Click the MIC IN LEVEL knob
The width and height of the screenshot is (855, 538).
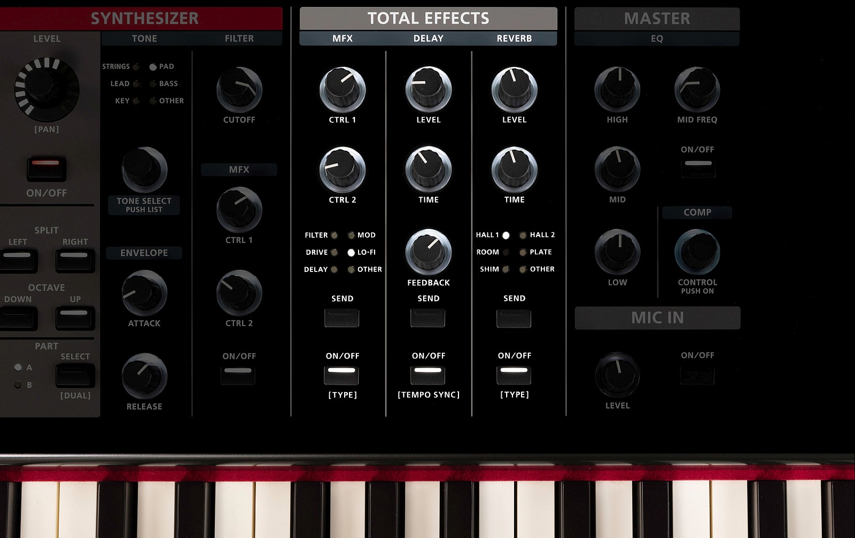[x=617, y=375]
